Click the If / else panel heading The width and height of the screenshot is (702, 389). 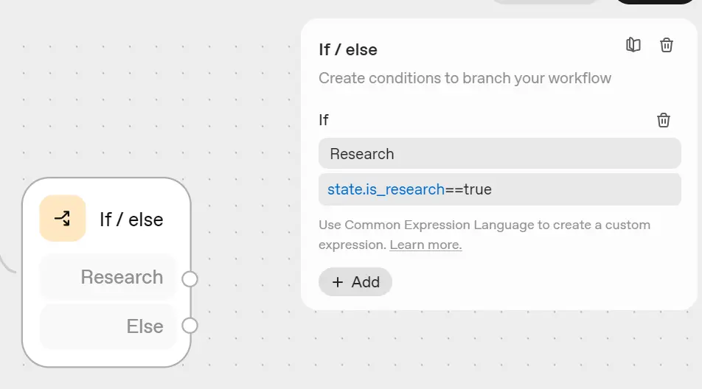point(348,50)
